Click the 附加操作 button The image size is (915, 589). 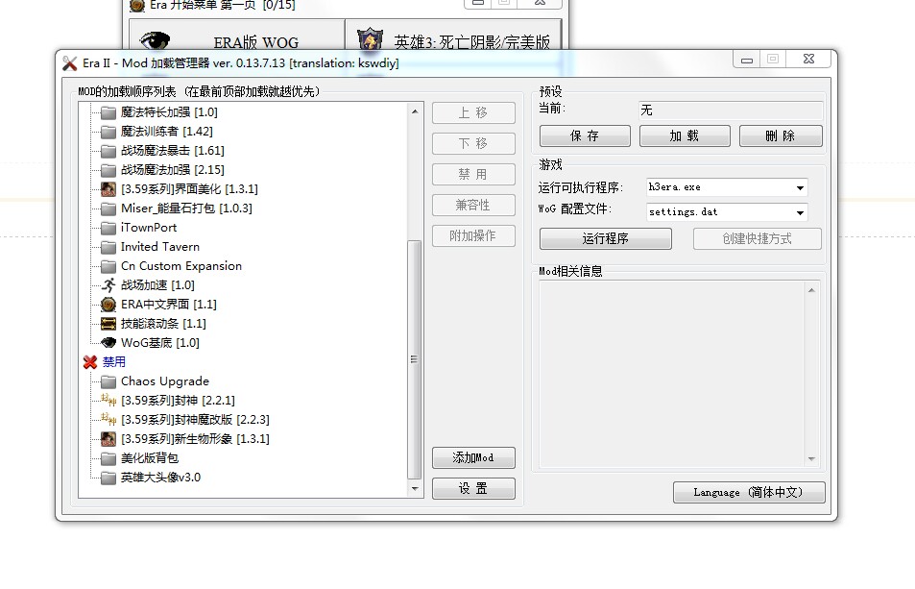(473, 235)
